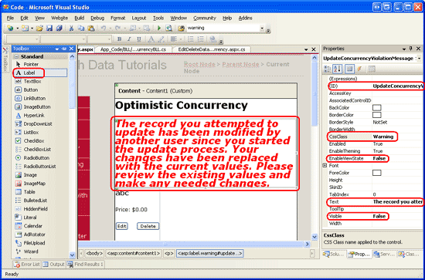
Task: Select the TextBox control in Toolbox
Action: tap(40, 81)
